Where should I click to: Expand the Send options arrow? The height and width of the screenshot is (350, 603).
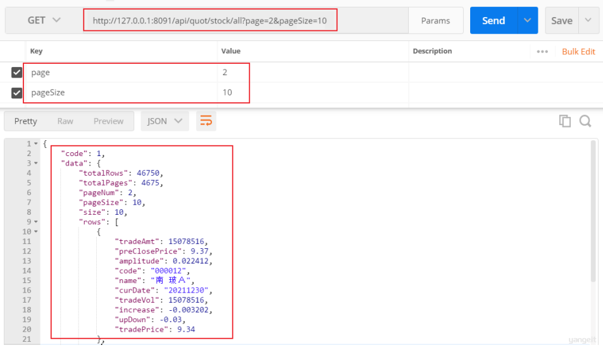528,21
